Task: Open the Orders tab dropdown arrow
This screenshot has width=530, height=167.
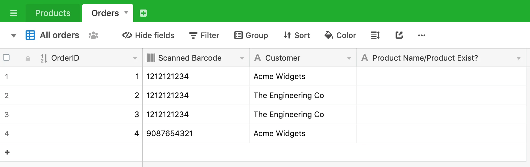Action: pos(126,13)
